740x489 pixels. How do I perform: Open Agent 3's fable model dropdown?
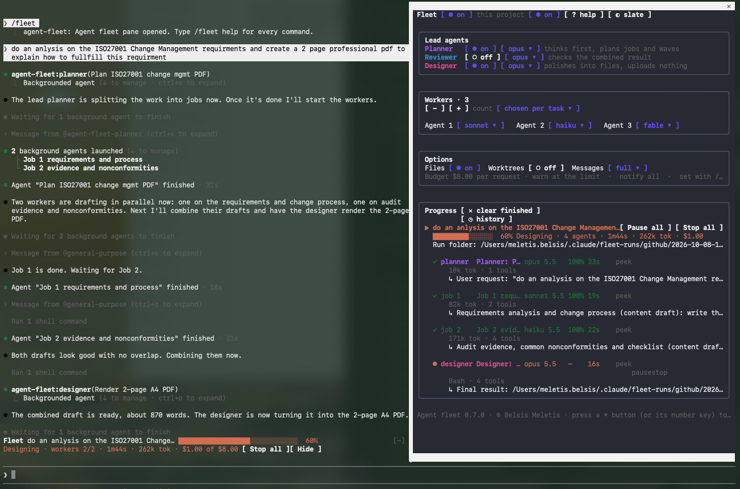(657, 126)
